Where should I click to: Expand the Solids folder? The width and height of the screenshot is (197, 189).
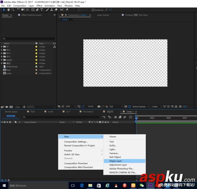(2, 60)
